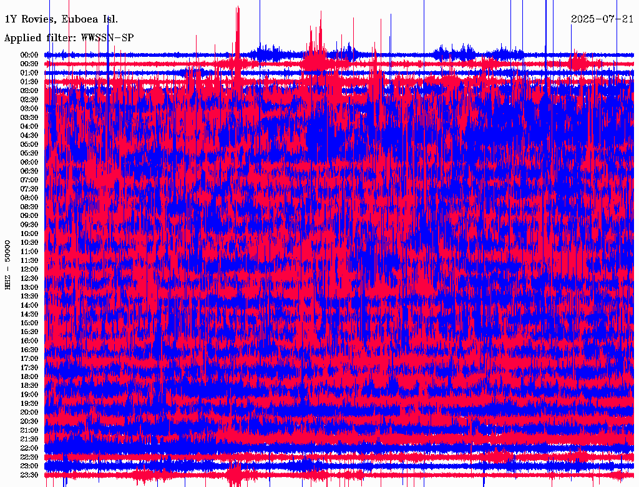Click the 11:30 time label

pos(29,260)
